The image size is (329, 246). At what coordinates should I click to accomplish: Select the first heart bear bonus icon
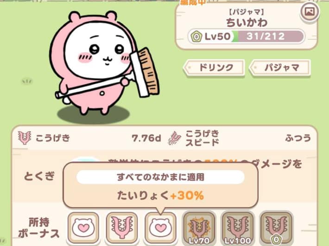(x=83, y=228)
